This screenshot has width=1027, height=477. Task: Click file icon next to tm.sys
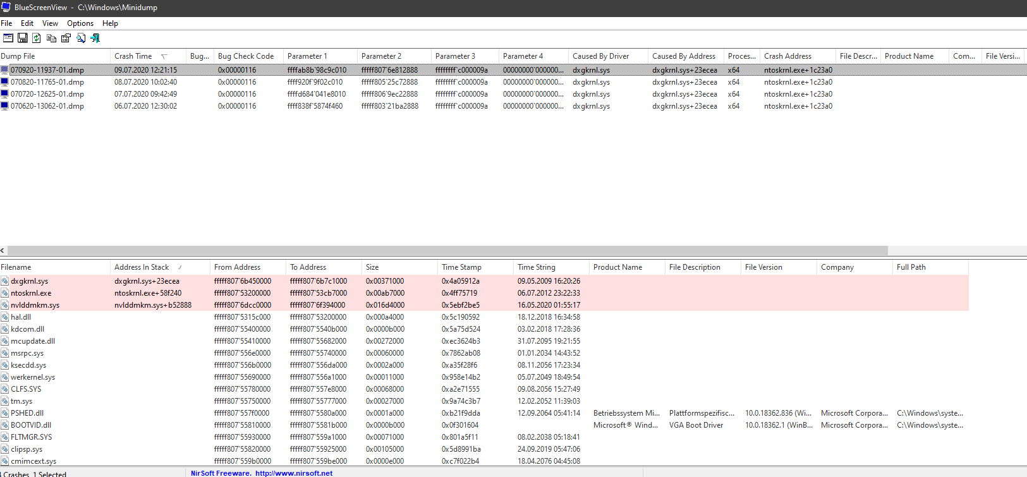[4, 401]
